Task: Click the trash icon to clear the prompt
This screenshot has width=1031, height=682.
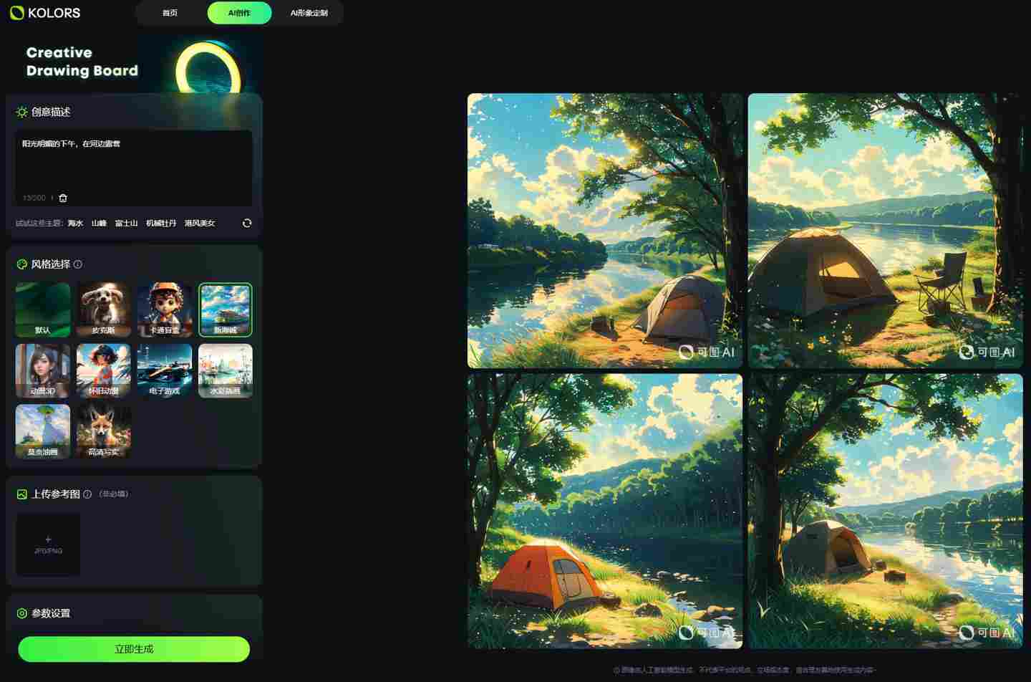Action: 63,198
